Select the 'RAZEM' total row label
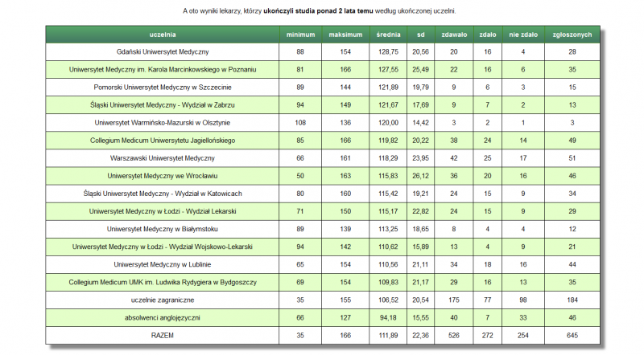 [163, 334]
